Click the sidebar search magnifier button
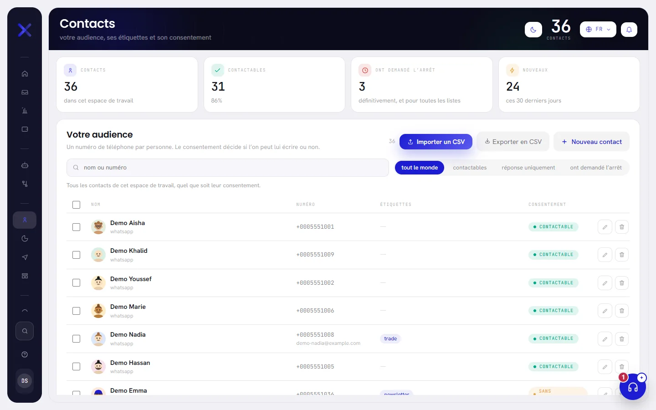This screenshot has width=656, height=410. pyautogui.click(x=25, y=331)
